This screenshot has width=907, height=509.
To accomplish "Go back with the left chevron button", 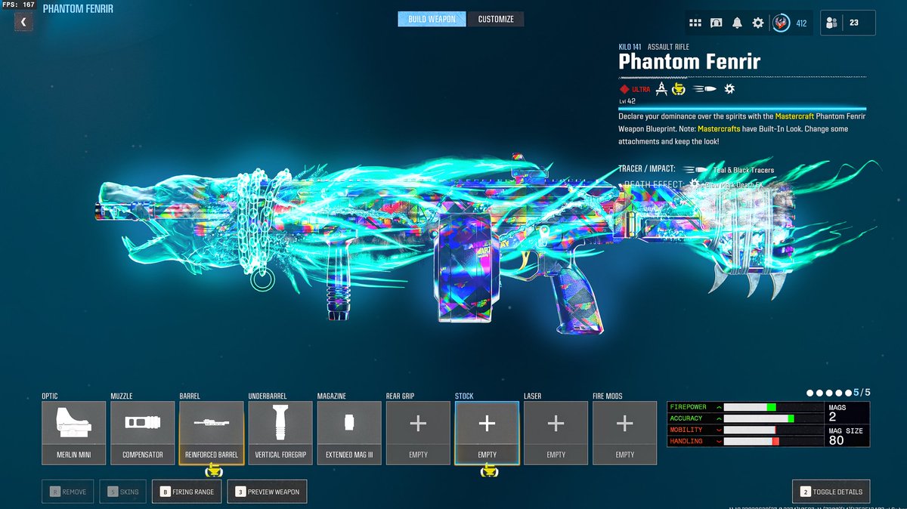I will (23, 22).
